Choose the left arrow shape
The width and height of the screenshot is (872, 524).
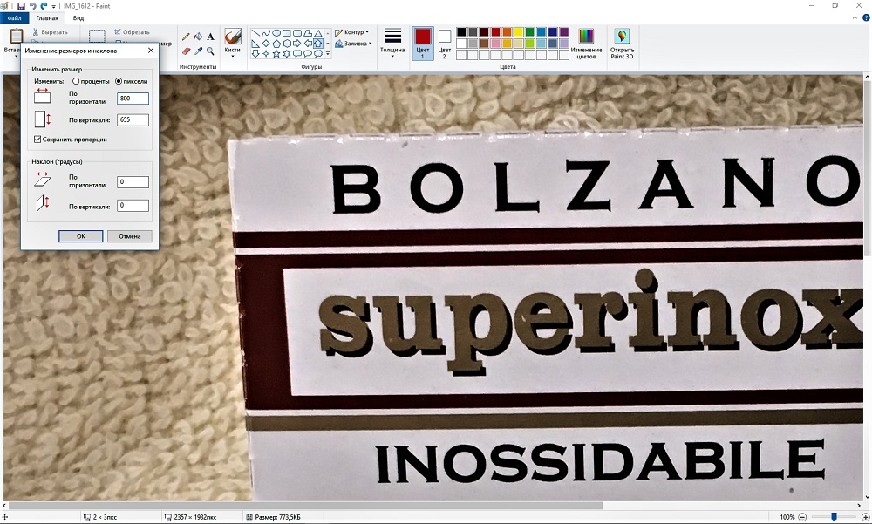308,44
